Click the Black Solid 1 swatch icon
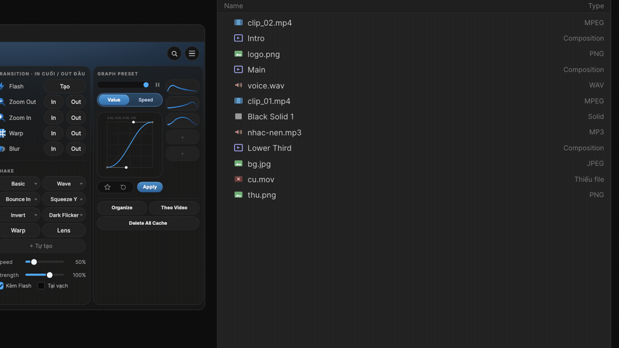619x348 pixels. tap(239, 117)
